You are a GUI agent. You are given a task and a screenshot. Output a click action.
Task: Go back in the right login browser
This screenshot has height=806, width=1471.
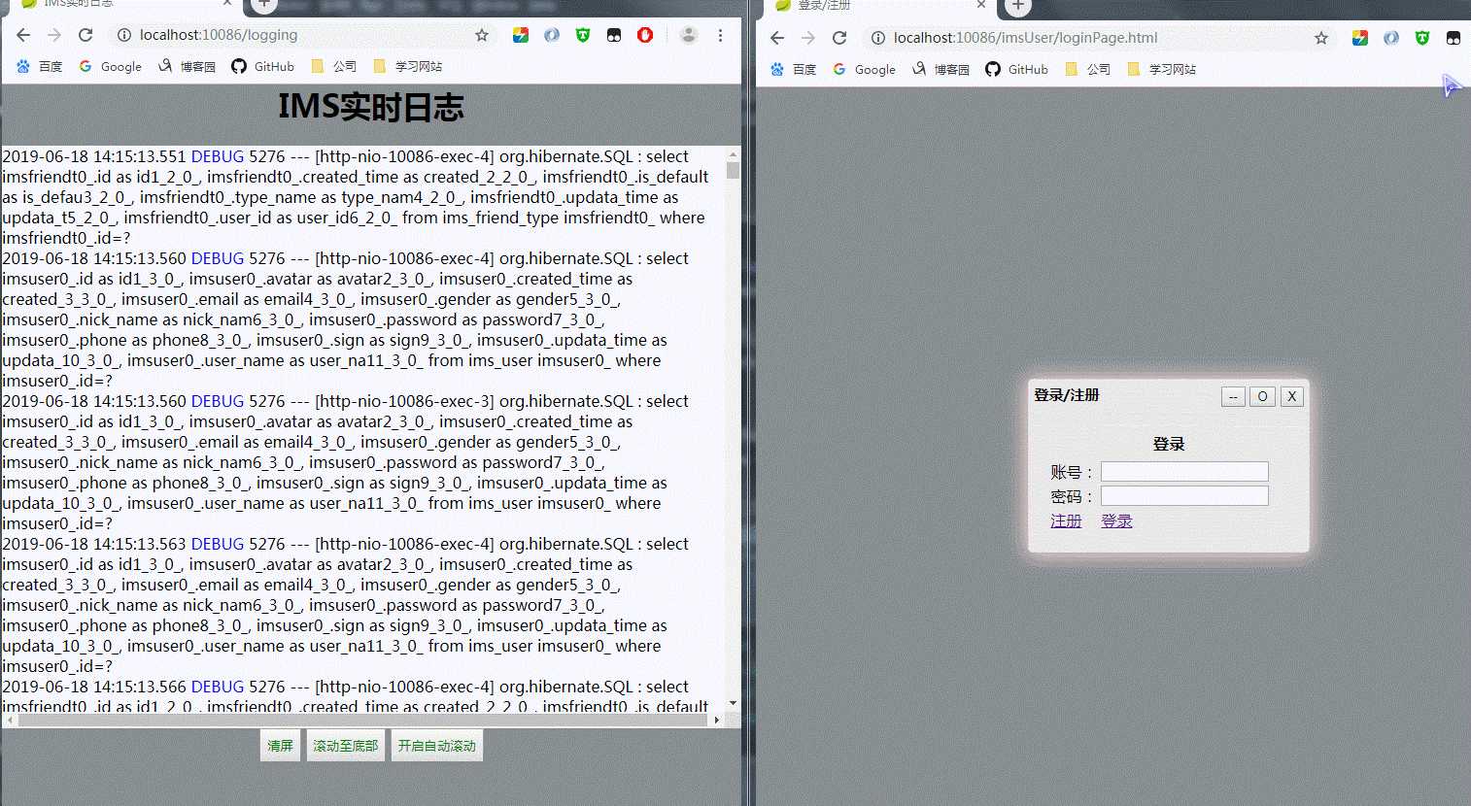(x=777, y=38)
